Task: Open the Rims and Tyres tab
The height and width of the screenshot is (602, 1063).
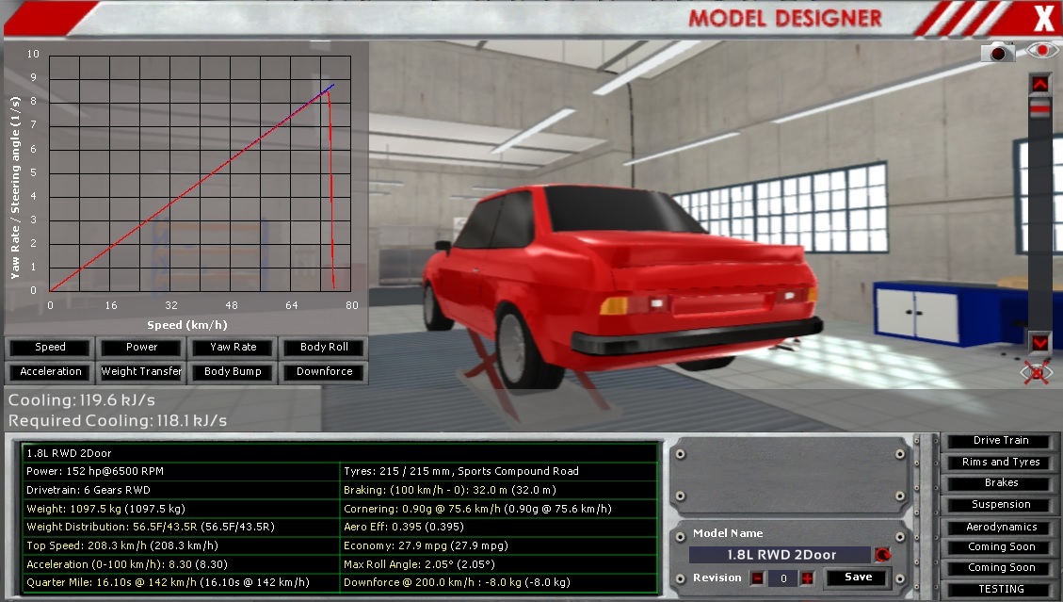Action: (1001, 462)
